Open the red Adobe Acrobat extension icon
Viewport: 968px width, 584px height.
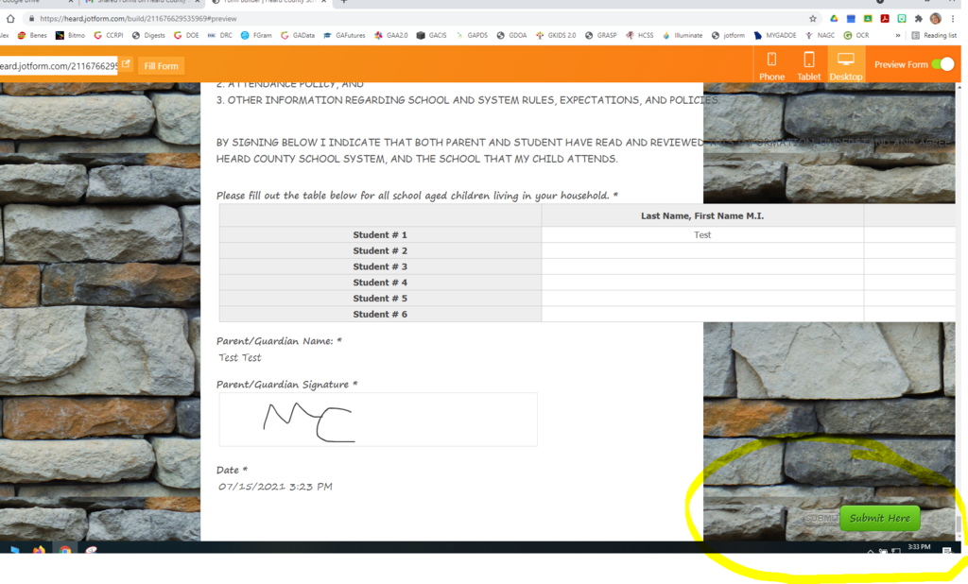pos(885,19)
